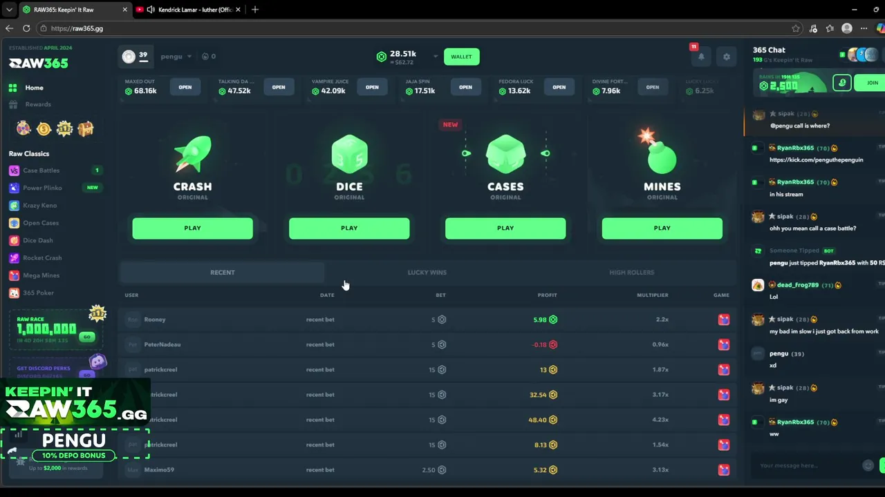885x497 pixels.
Task: Open the Vampire Juice case
Action: tap(372, 87)
